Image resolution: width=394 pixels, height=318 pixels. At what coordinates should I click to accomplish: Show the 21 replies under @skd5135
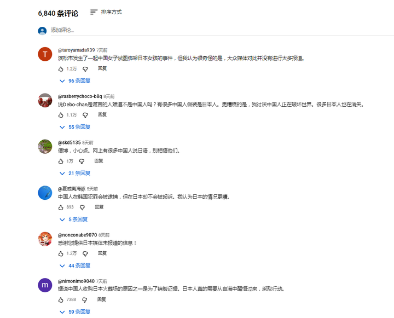75,173
